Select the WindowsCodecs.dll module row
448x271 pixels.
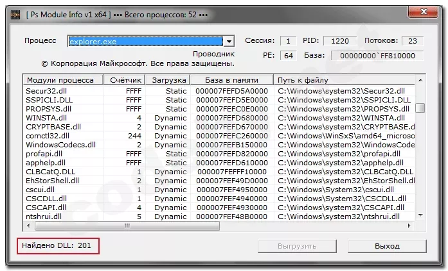tap(219, 145)
